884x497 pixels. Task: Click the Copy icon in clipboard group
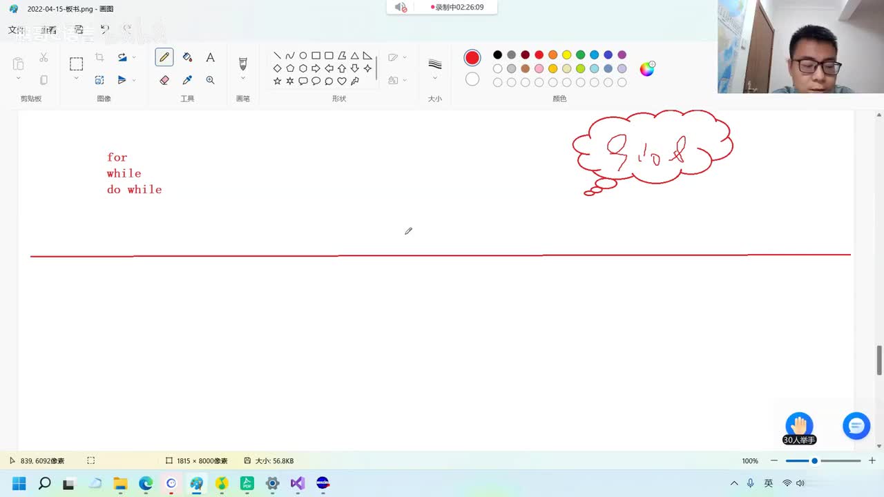coord(44,80)
